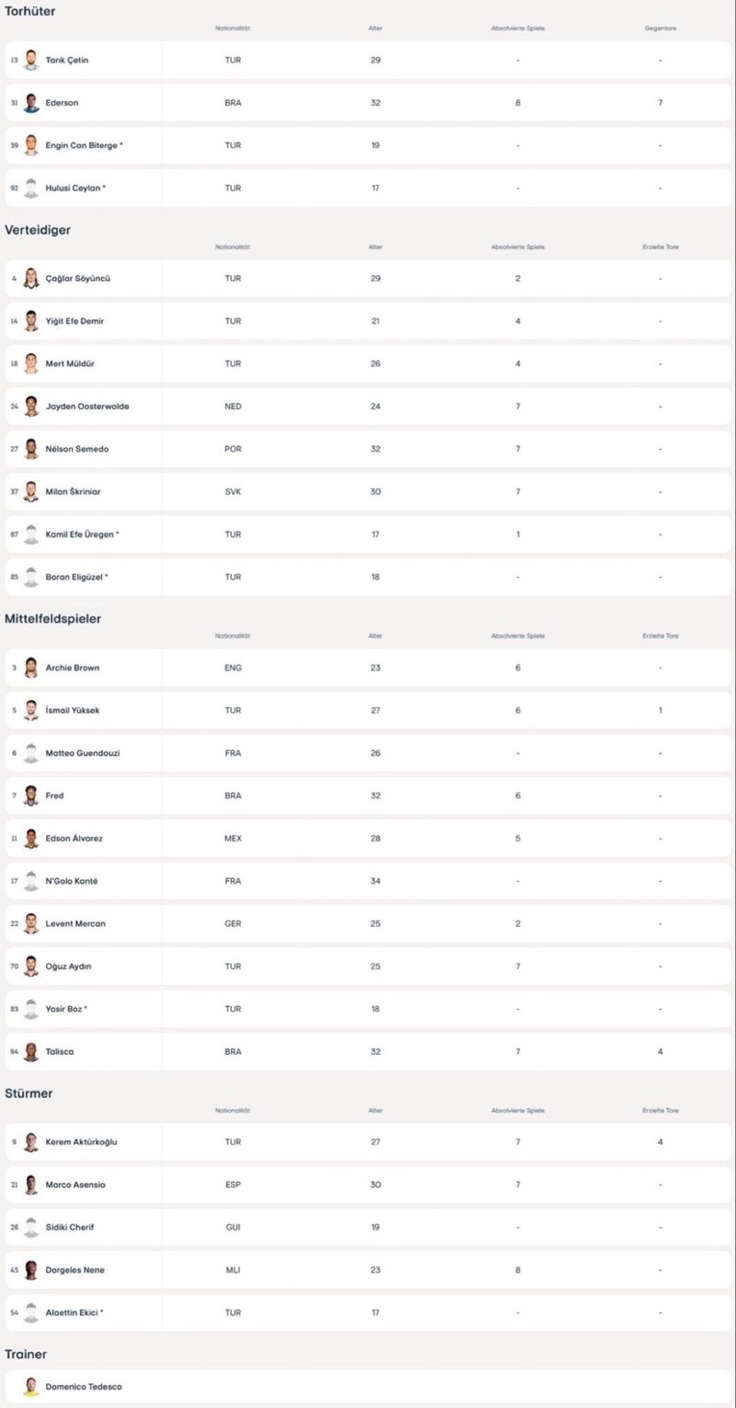Open Mert Müldür's player page

pyautogui.click(x=70, y=364)
